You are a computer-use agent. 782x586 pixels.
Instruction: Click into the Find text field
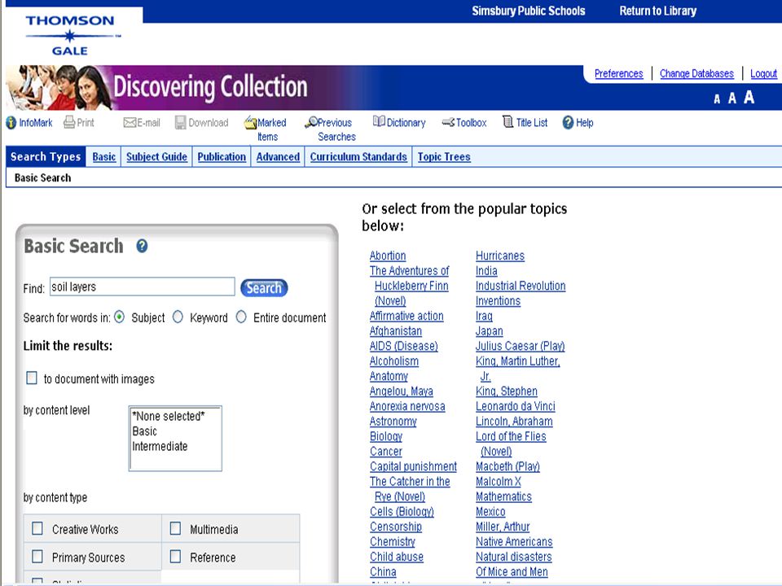coord(142,286)
